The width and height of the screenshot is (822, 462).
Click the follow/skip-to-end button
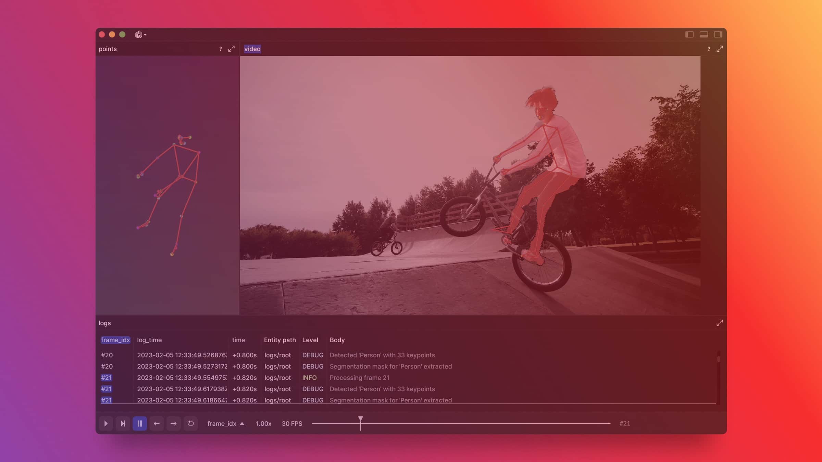click(123, 423)
